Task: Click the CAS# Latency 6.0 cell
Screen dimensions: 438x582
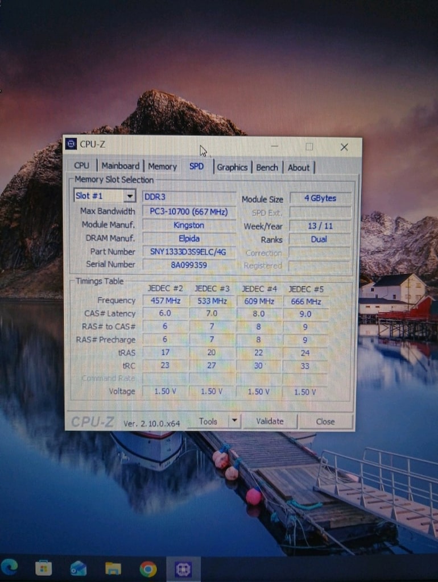Action: tap(165, 313)
